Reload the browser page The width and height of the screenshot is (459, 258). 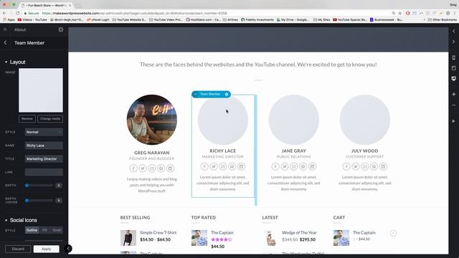[18, 13]
